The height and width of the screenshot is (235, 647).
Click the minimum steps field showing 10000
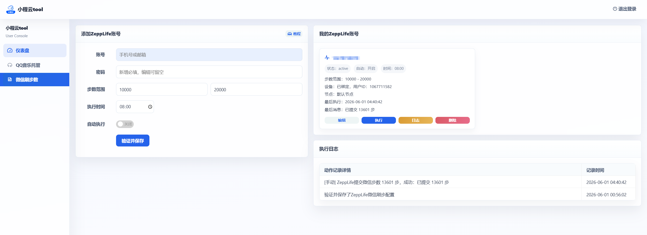click(x=162, y=89)
